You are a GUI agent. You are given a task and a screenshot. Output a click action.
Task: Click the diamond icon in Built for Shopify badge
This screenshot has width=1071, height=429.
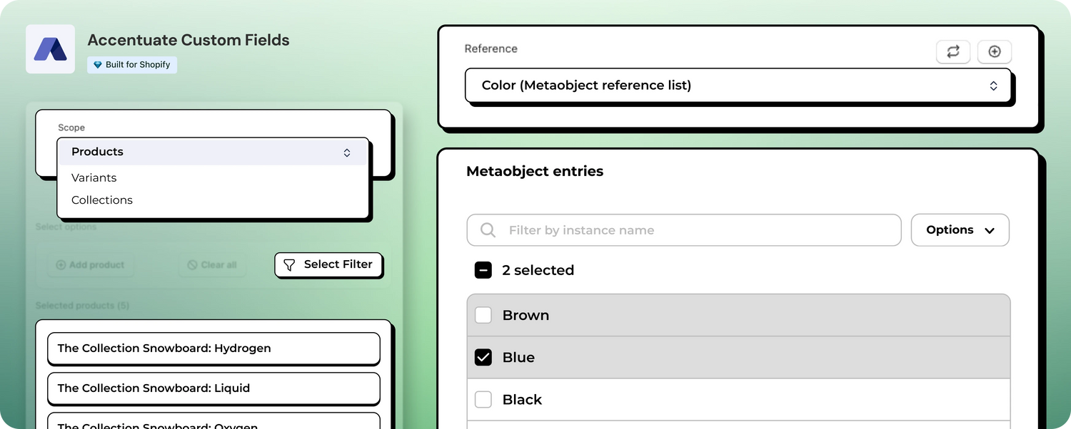(x=98, y=65)
